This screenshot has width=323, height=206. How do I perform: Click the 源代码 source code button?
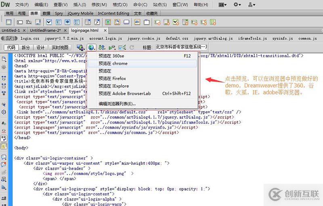coord(9,38)
